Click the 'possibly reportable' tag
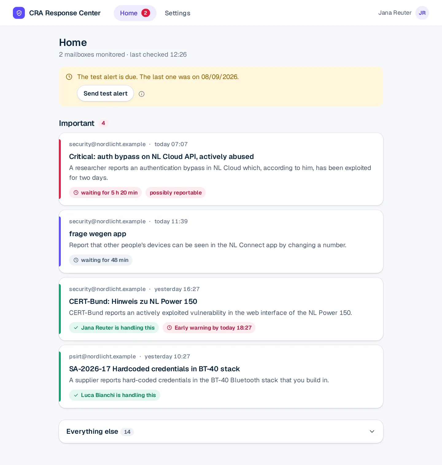 pyautogui.click(x=176, y=193)
